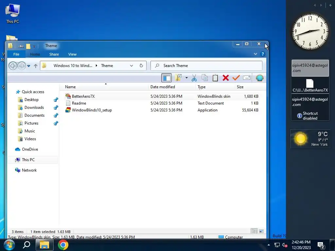
Task: Switch to large icons view button
Action: point(261,231)
